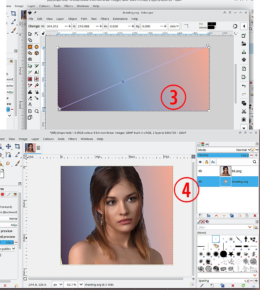
Task: Open blend mode group switch dropdown
Action: [x=255, y=150]
